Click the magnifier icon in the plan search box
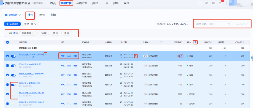Viewport: 253px width, 108px height. pos(229,24)
